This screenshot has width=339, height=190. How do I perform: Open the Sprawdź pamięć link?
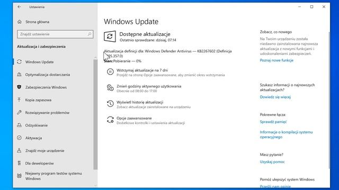273,122
